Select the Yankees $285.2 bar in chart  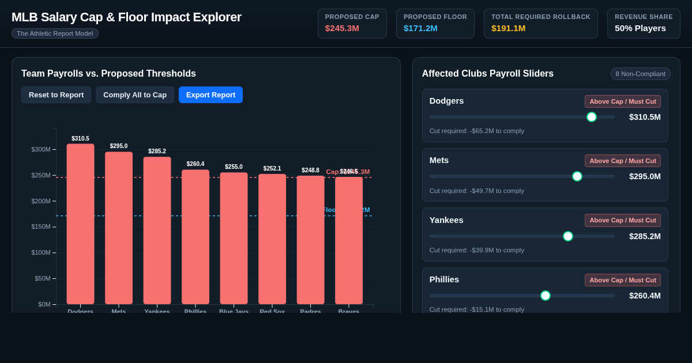pos(157,230)
